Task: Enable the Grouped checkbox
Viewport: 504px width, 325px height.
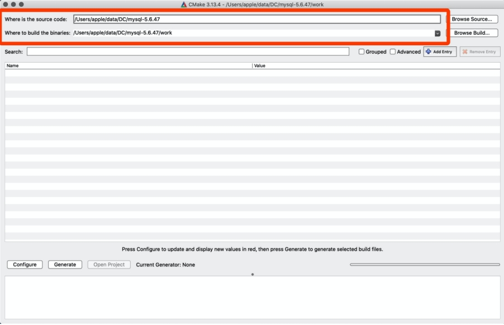Action: (362, 52)
